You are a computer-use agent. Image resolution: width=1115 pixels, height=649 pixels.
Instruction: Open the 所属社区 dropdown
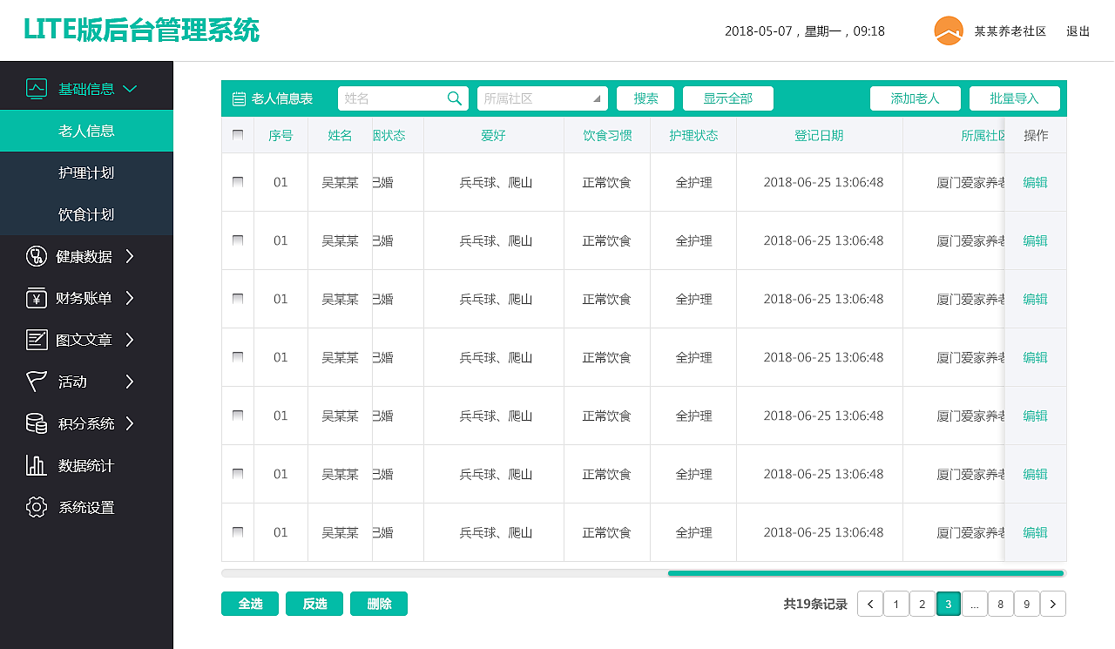[543, 98]
